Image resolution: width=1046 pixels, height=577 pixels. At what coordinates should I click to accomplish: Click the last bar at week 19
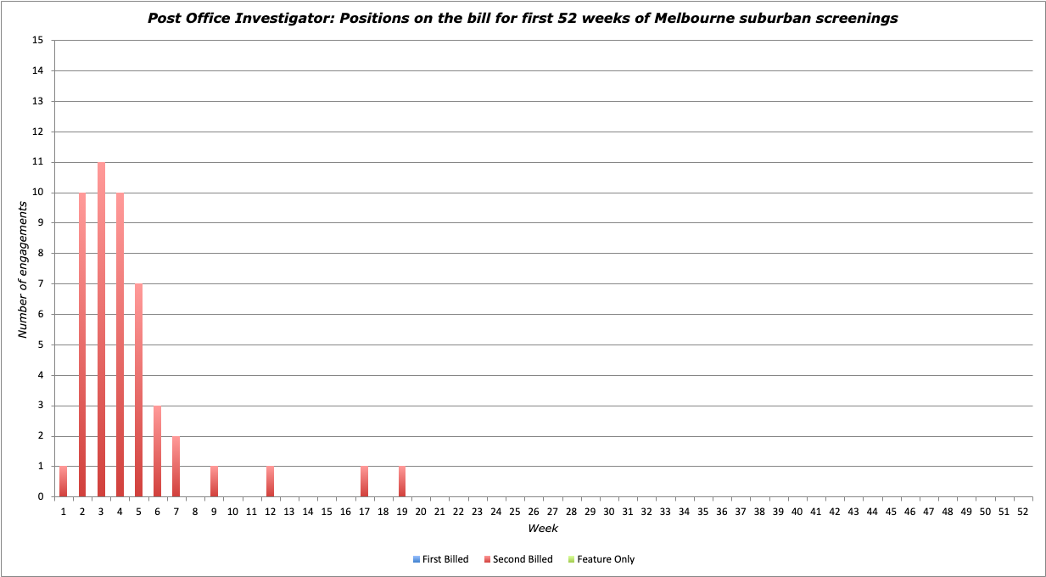(401, 482)
